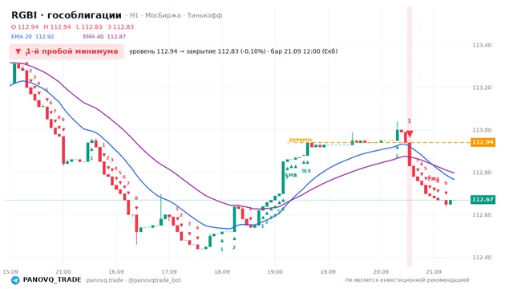This screenshot has height=289, width=513.
Task: Open the panovq.trade site link
Action: point(105,280)
